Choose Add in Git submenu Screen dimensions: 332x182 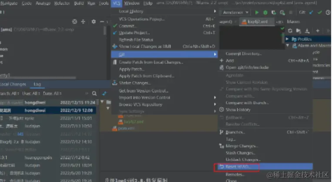(x=265, y=61)
